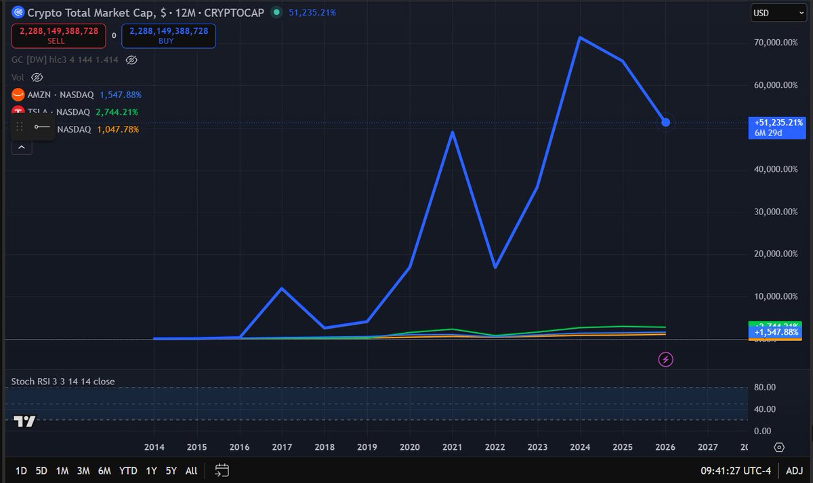Click the Vol indicator label
Screen dimensions: 813x483
[18, 77]
